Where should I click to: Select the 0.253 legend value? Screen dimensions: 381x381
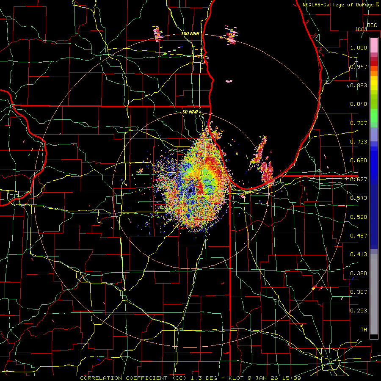tap(359, 311)
